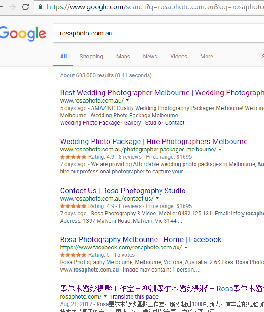The width and height of the screenshot is (264, 312).
Task: Open the Videos results tab
Action: coord(178,57)
